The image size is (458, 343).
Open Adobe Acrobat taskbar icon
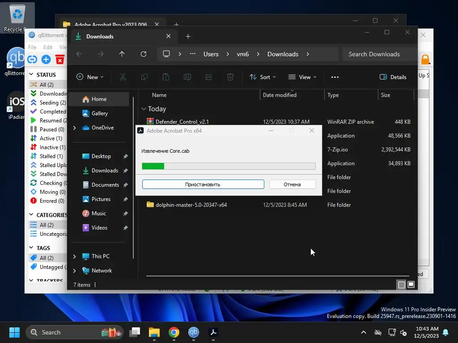click(213, 332)
